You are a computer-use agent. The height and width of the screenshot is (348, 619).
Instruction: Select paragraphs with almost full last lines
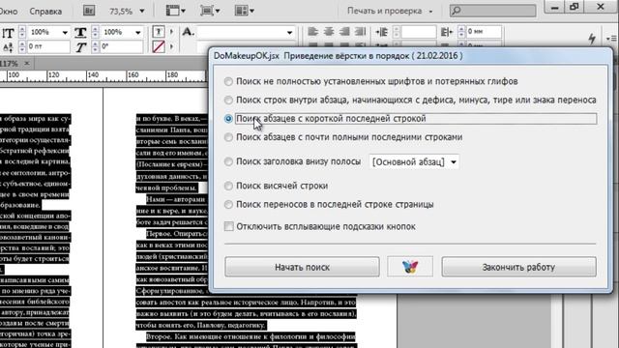coord(228,137)
